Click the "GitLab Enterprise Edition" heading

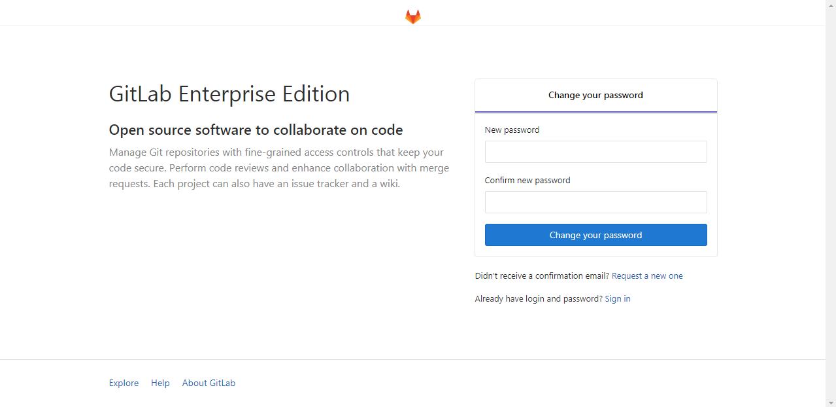tap(229, 94)
